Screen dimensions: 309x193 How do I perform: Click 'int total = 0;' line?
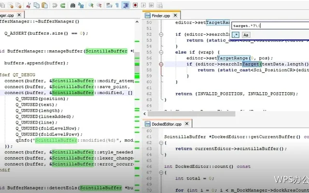[195, 179]
